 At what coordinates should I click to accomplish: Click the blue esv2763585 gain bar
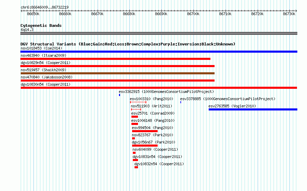click(x=253, y=109)
